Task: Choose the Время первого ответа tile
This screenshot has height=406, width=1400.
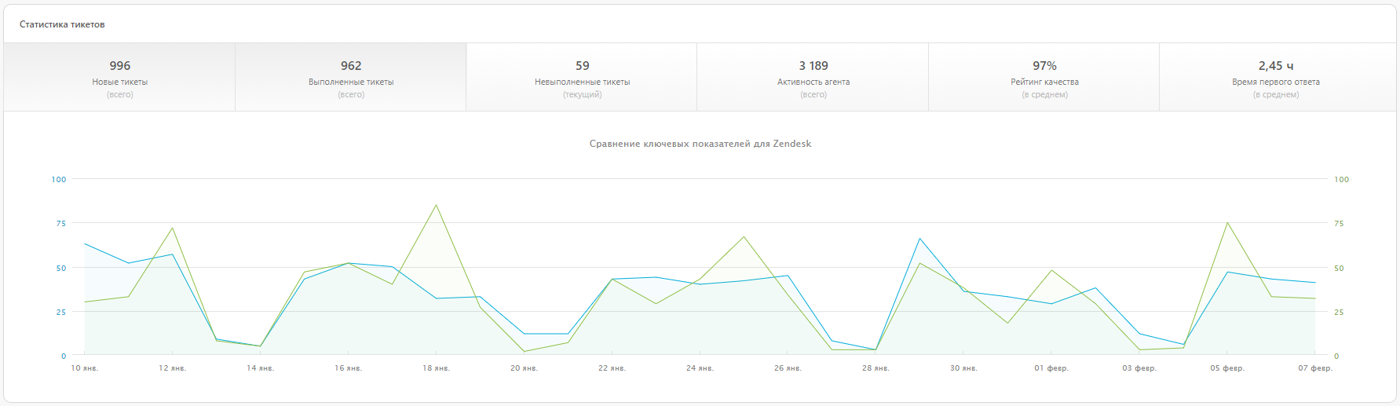Action: click(x=1275, y=78)
